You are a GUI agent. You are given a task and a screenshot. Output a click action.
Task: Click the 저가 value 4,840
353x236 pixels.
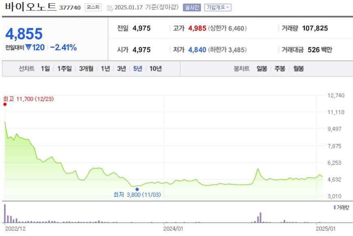coord(197,49)
